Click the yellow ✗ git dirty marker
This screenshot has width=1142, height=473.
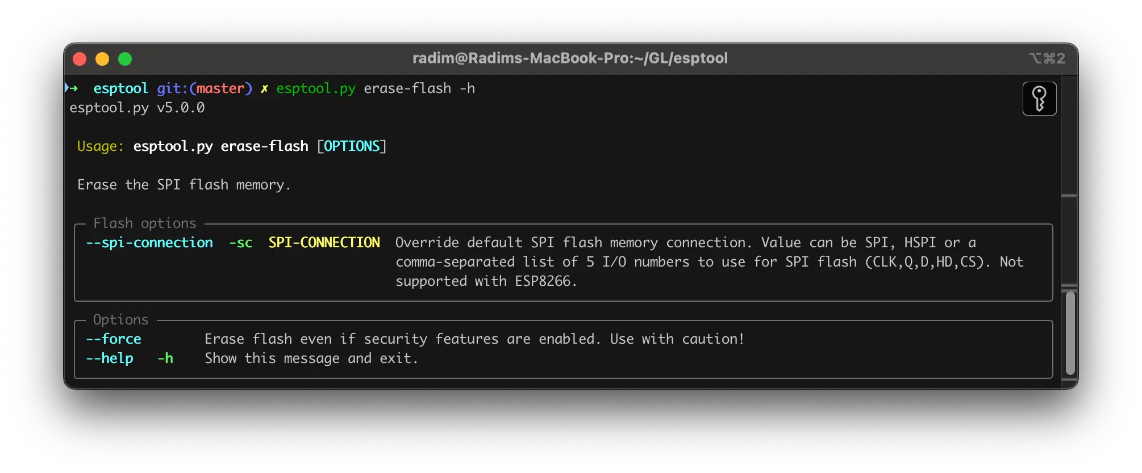point(264,89)
